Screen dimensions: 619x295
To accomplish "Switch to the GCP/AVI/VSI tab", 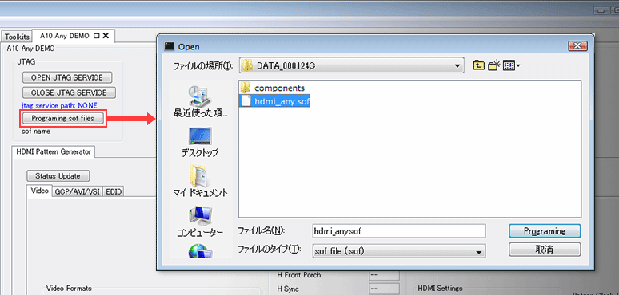I will click(78, 191).
